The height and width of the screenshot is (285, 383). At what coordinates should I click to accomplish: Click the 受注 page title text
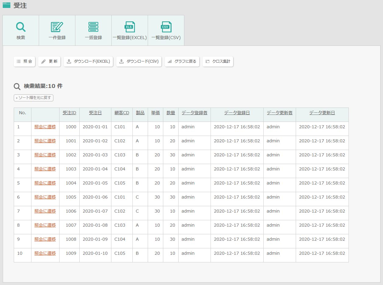(x=20, y=5)
